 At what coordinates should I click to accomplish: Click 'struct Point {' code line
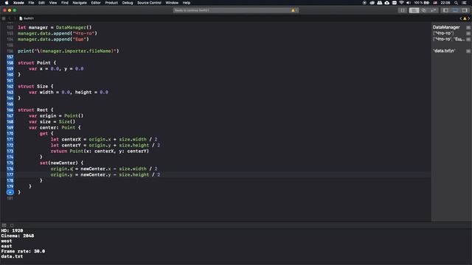37,63
